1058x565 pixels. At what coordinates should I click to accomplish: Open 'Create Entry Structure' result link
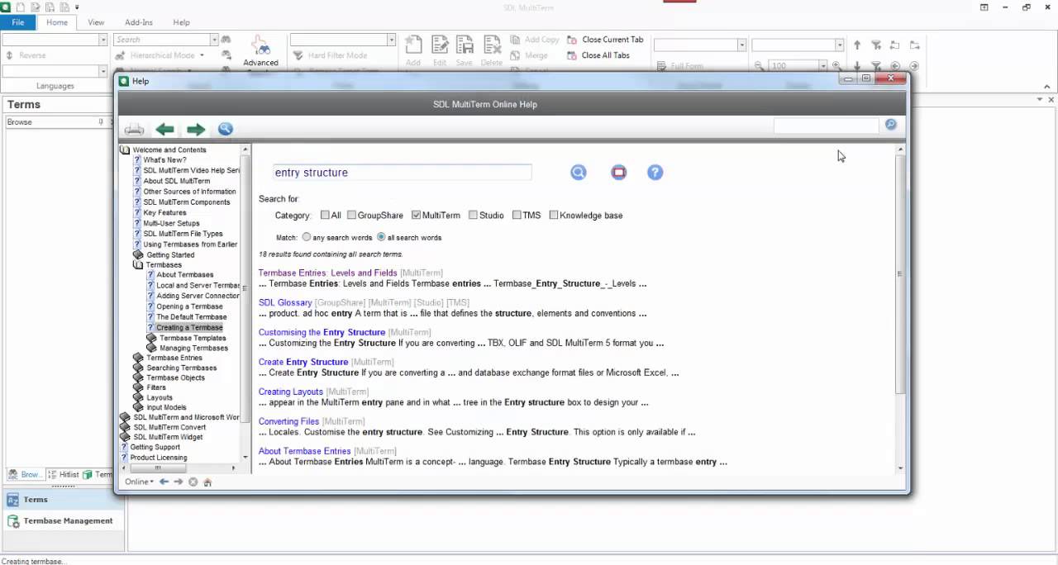tap(303, 362)
